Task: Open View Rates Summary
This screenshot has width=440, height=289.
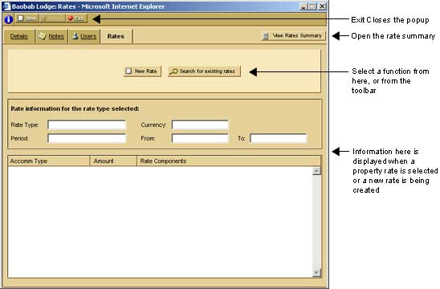Action: pyautogui.click(x=293, y=35)
